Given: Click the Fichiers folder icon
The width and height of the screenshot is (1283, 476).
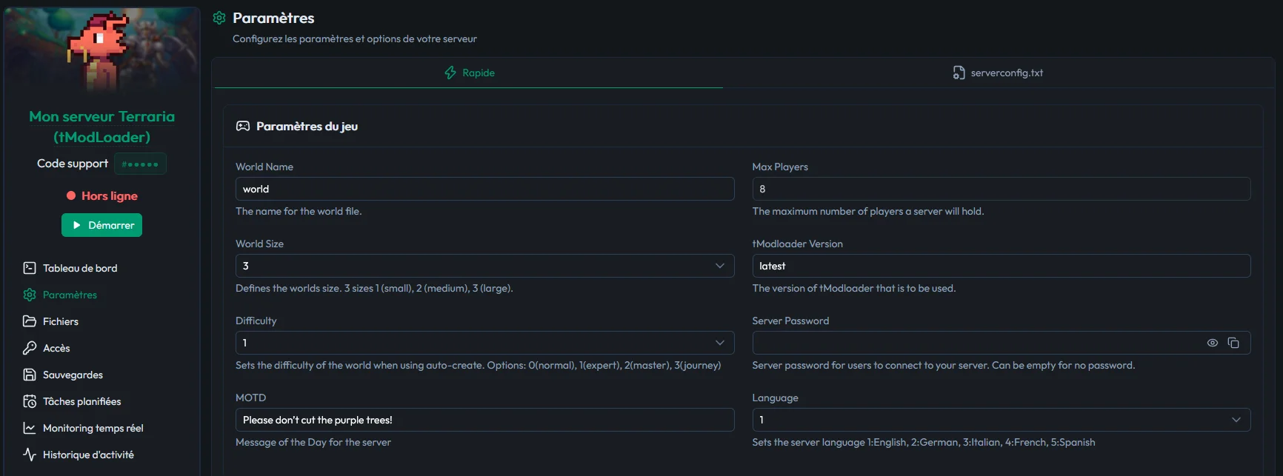Looking at the screenshot, I should [30, 321].
